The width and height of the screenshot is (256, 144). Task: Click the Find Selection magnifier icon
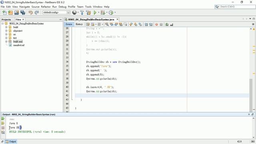point(107,24)
